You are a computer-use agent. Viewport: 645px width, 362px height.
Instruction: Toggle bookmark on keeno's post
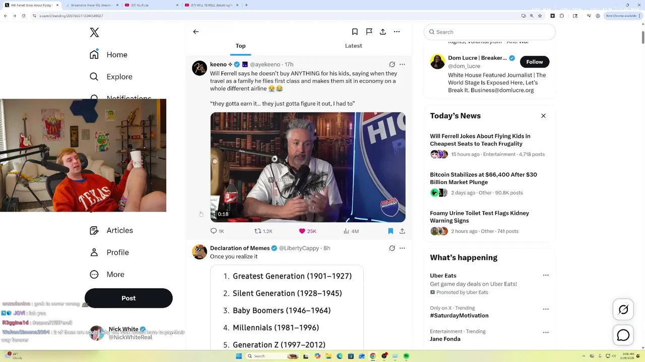tap(391, 231)
